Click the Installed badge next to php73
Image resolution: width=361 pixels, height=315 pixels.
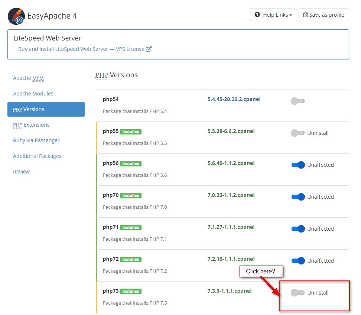point(131,291)
